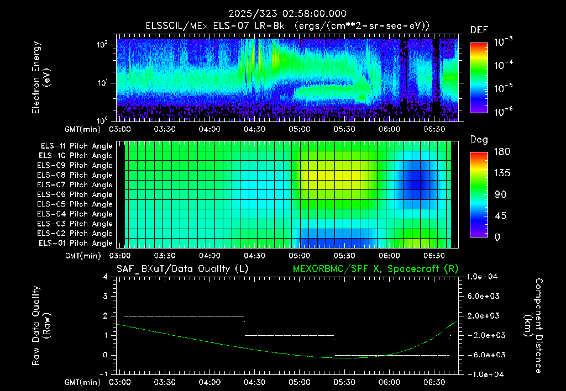566x391 pixels.
Task: Click the 10^-5 tick on DEF colorbar
Action: pyautogui.click(x=503, y=88)
